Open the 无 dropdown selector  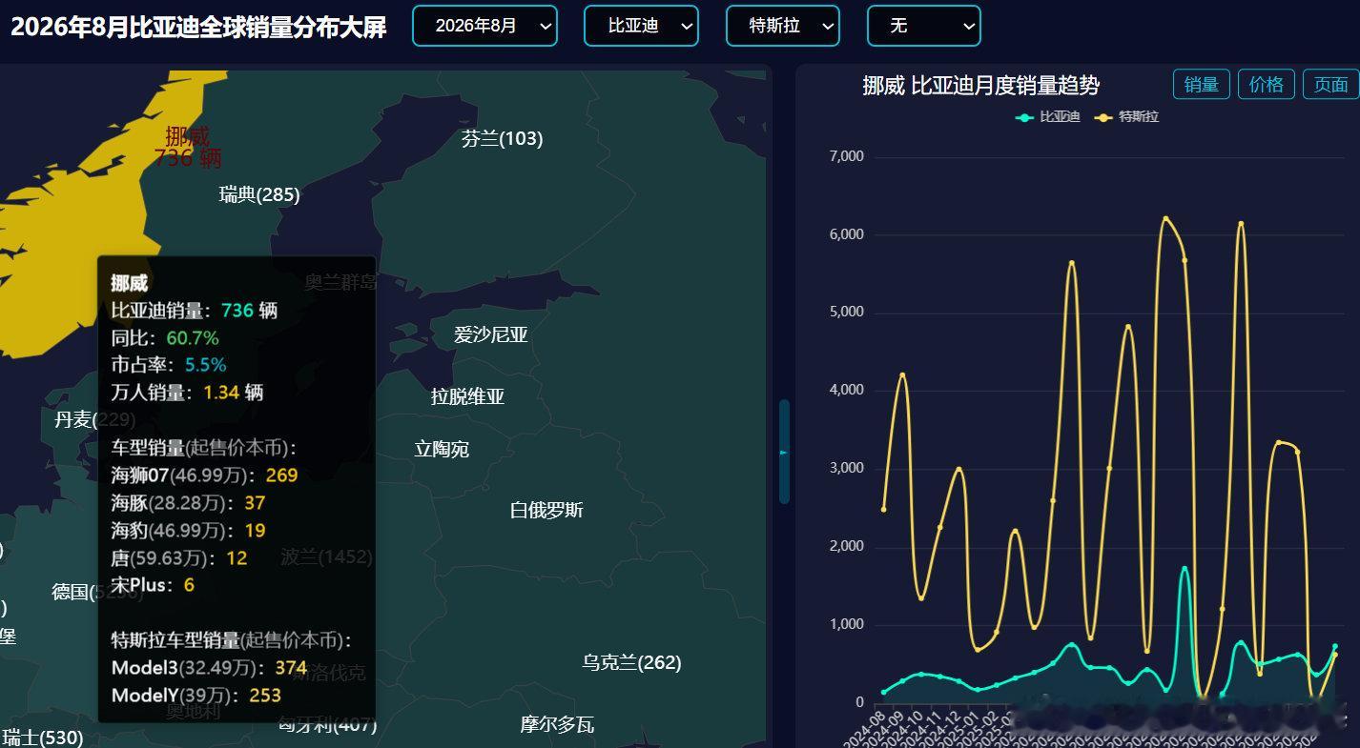(923, 26)
